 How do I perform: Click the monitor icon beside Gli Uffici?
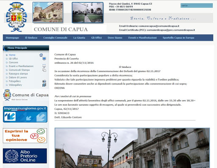tap(44, 59)
